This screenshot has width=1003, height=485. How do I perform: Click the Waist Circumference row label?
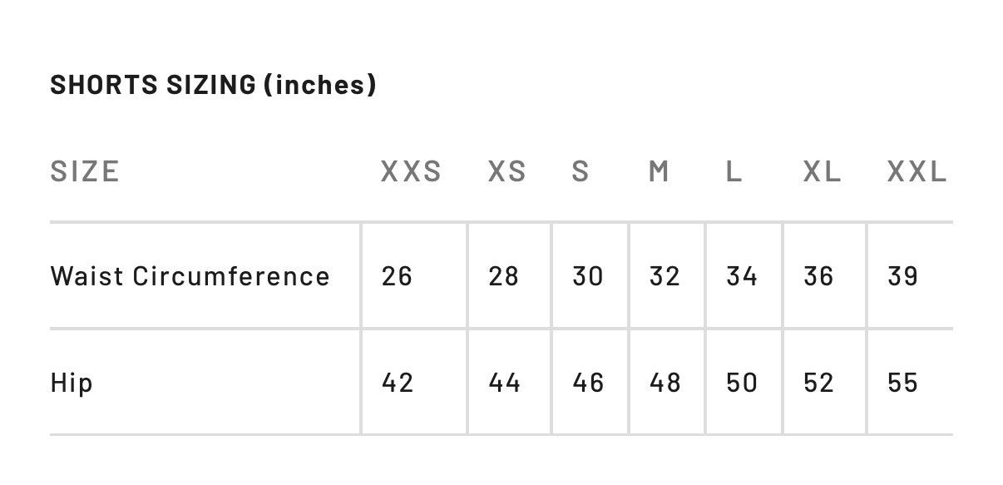(x=190, y=275)
